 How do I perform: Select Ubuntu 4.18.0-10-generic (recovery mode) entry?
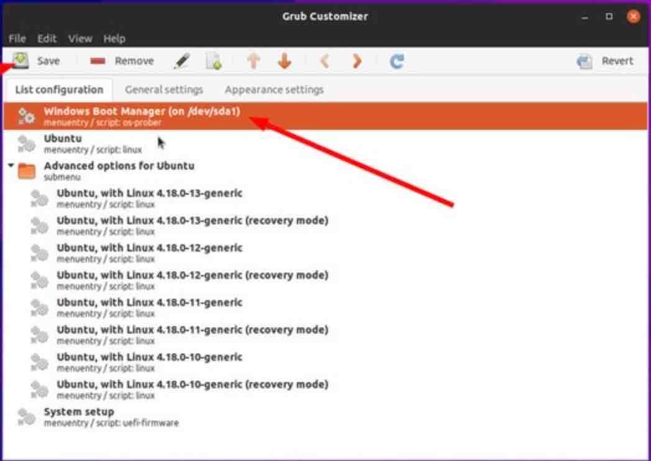(x=325, y=390)
